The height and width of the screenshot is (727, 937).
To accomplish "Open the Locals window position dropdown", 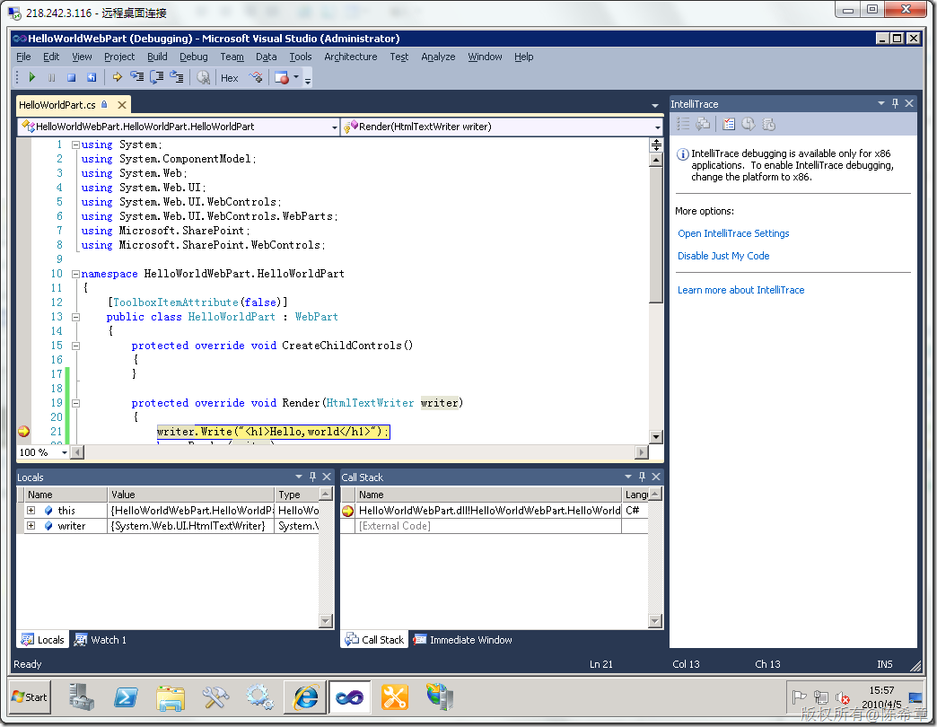I will point(299,476).
